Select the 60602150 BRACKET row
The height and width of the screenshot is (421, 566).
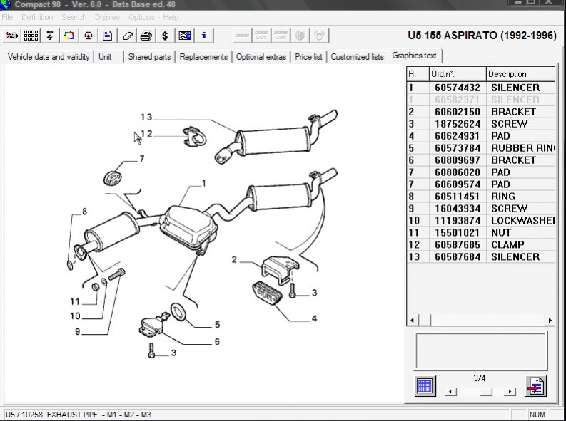point(480,112)
